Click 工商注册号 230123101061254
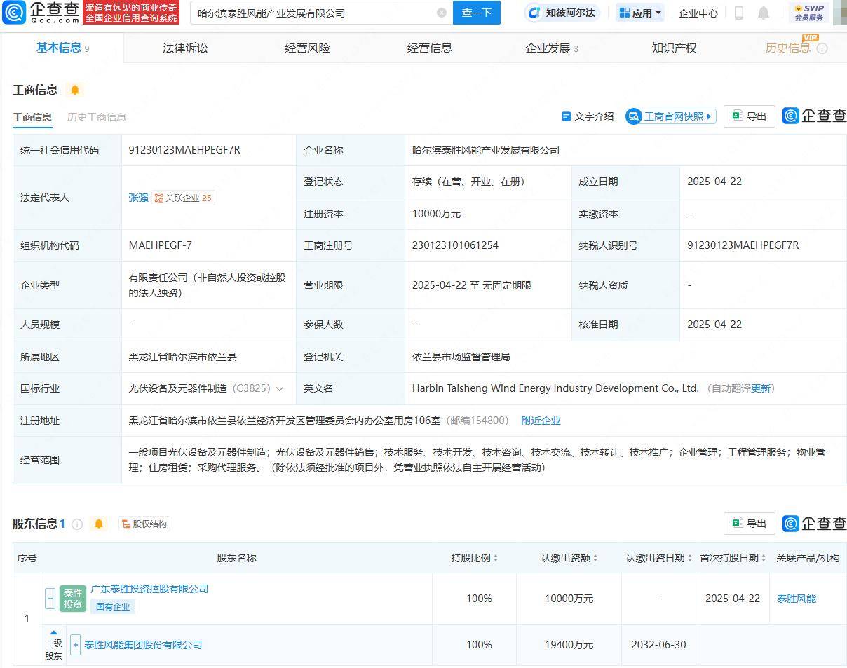The image size is (847, 668). (455, 245)
